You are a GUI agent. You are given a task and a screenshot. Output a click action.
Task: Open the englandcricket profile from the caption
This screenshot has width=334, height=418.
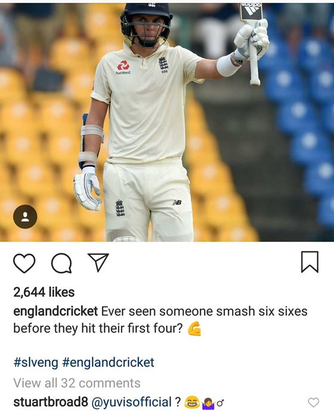click(x=55, y=311)
